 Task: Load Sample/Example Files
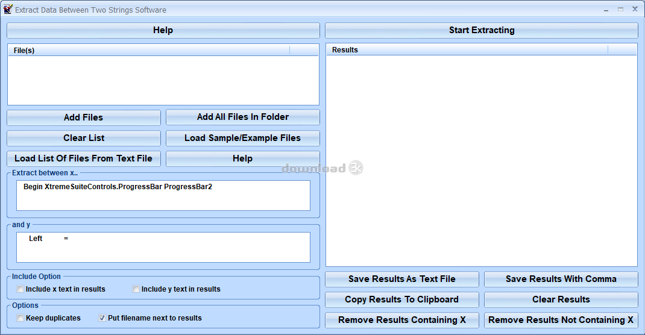243,138
